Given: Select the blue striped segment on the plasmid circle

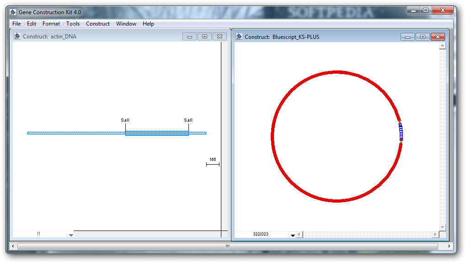Looking at the screenshot, I should point(401,132).
